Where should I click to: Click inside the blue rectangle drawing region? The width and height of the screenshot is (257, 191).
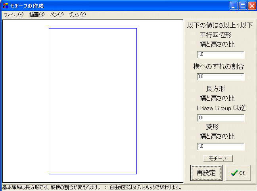coord(93,101)
